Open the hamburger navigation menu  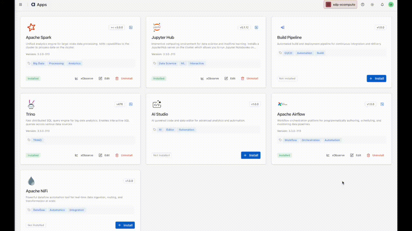[21, 4]
